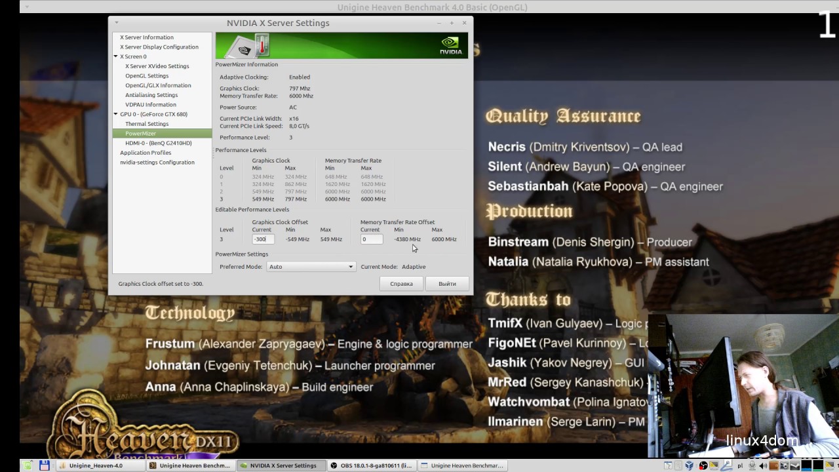Click the Graphics Clock Offset input field
The width and height of the screenshot is (839, 472).
pyautogui.click(x=263, y=239)
